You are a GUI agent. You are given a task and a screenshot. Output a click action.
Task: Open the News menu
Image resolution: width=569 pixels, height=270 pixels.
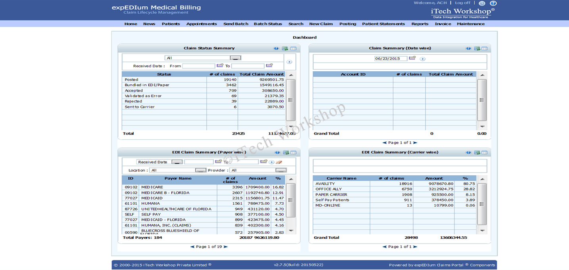pyautogui.click(x=149, y=24)
